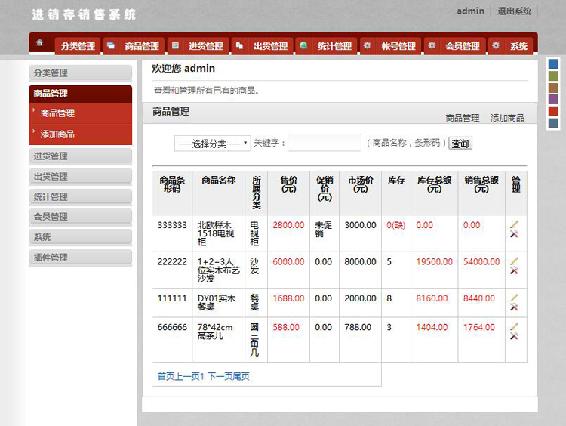Click the gear icon beside 帐号管理
Viewport: 566px width, 426px height.
[367, 45]
